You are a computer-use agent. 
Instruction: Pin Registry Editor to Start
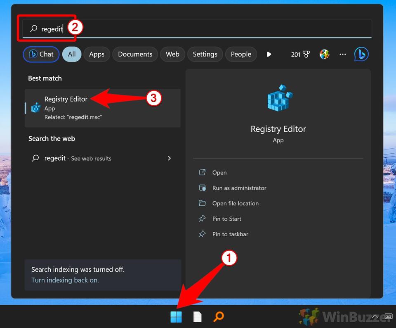226,219
